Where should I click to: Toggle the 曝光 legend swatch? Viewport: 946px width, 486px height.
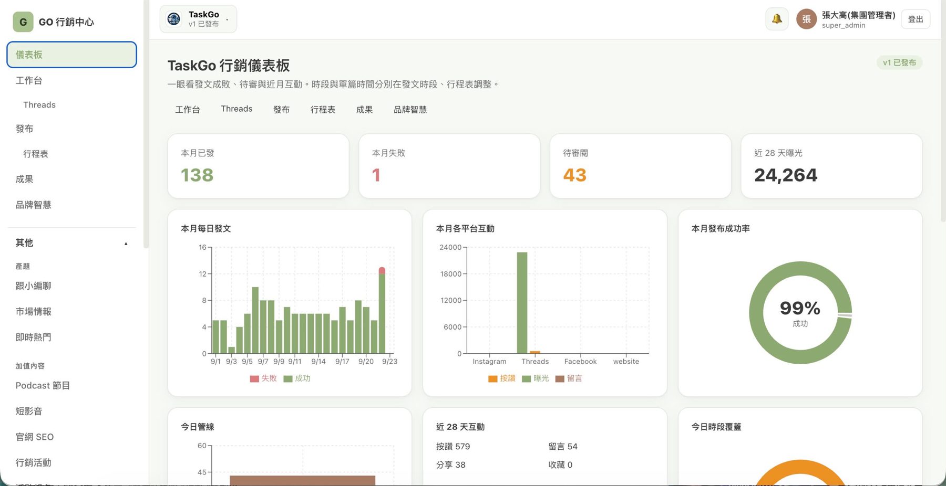[x=526, y=379]
